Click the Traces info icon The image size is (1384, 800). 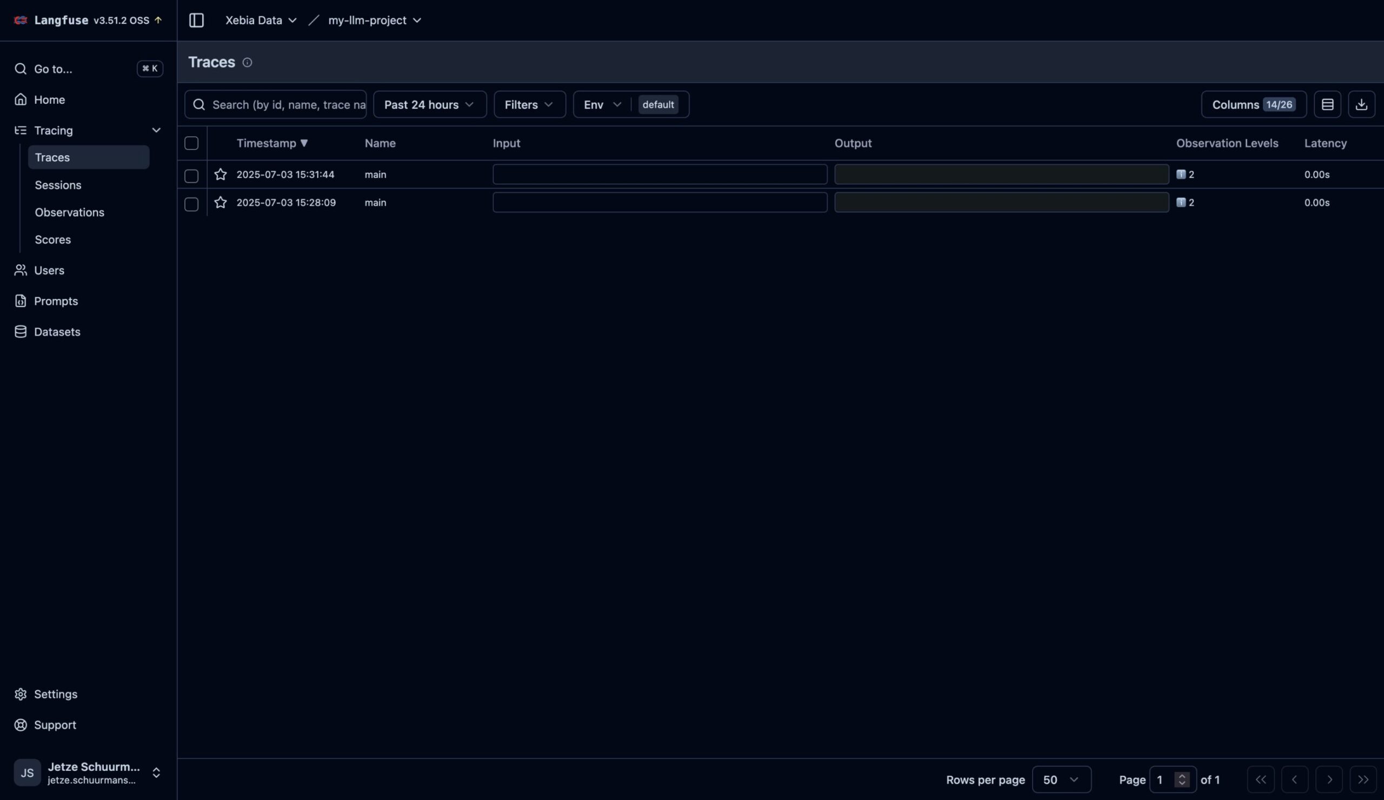pyautogui.click(x=247, y=63)
